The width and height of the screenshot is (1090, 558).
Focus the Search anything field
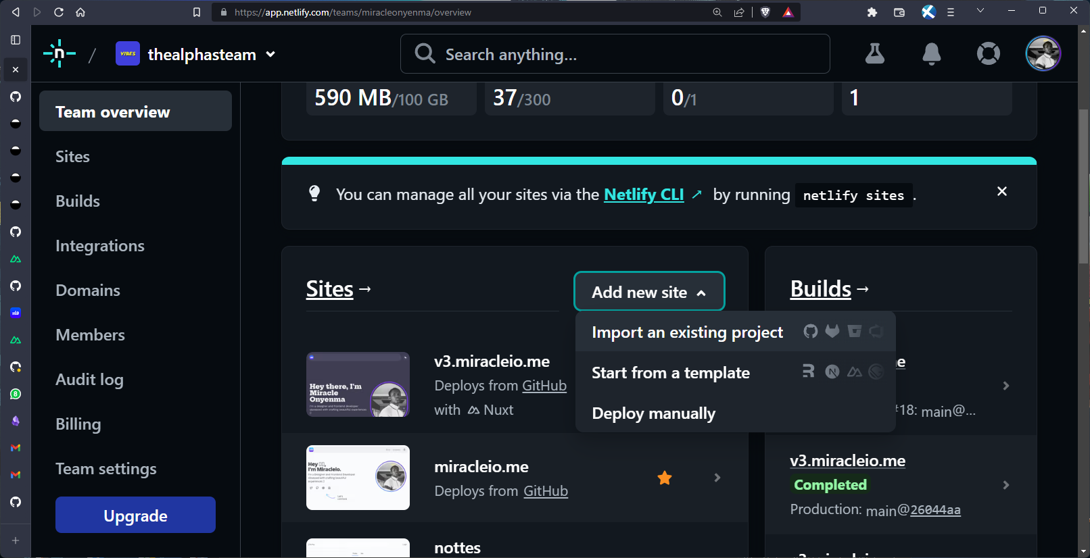coord(615,54)
